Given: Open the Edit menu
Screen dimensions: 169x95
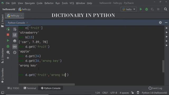Looking at the screenshot, I should [x=14, y=3].
